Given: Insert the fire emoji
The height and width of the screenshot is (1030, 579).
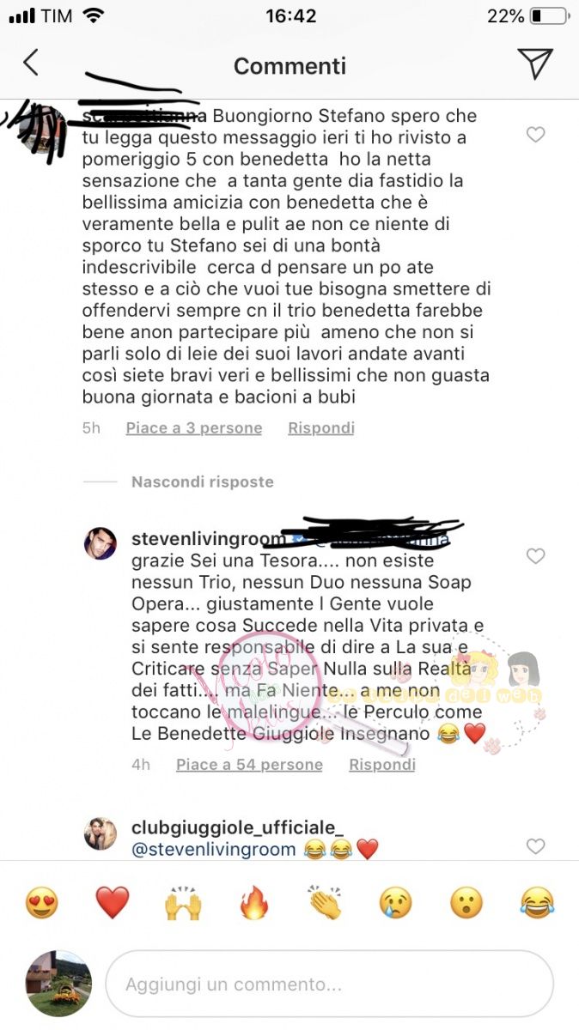Looking at the screenshot, I should click(x=253, y=903).
